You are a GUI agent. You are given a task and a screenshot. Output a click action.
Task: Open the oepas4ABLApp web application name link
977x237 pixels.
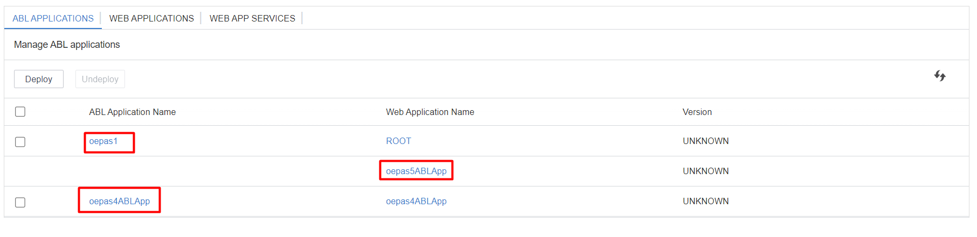(x=416, y=202)
